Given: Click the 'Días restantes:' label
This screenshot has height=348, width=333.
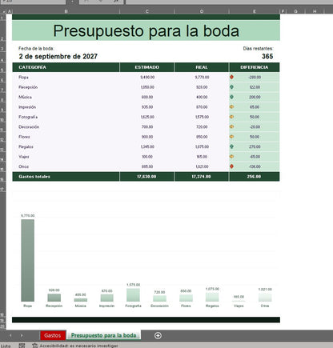Looking at the screenshot, I should tap(258, 49).
